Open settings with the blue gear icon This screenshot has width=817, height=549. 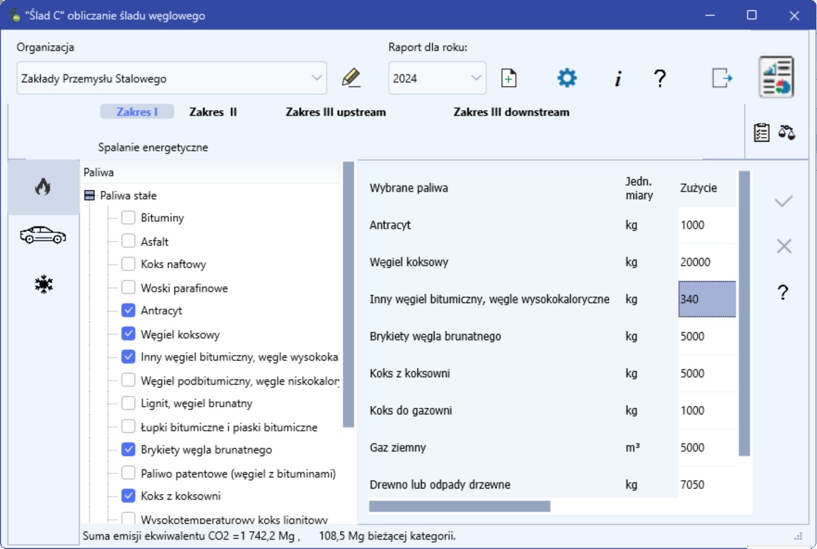click(x=567, y=78)
